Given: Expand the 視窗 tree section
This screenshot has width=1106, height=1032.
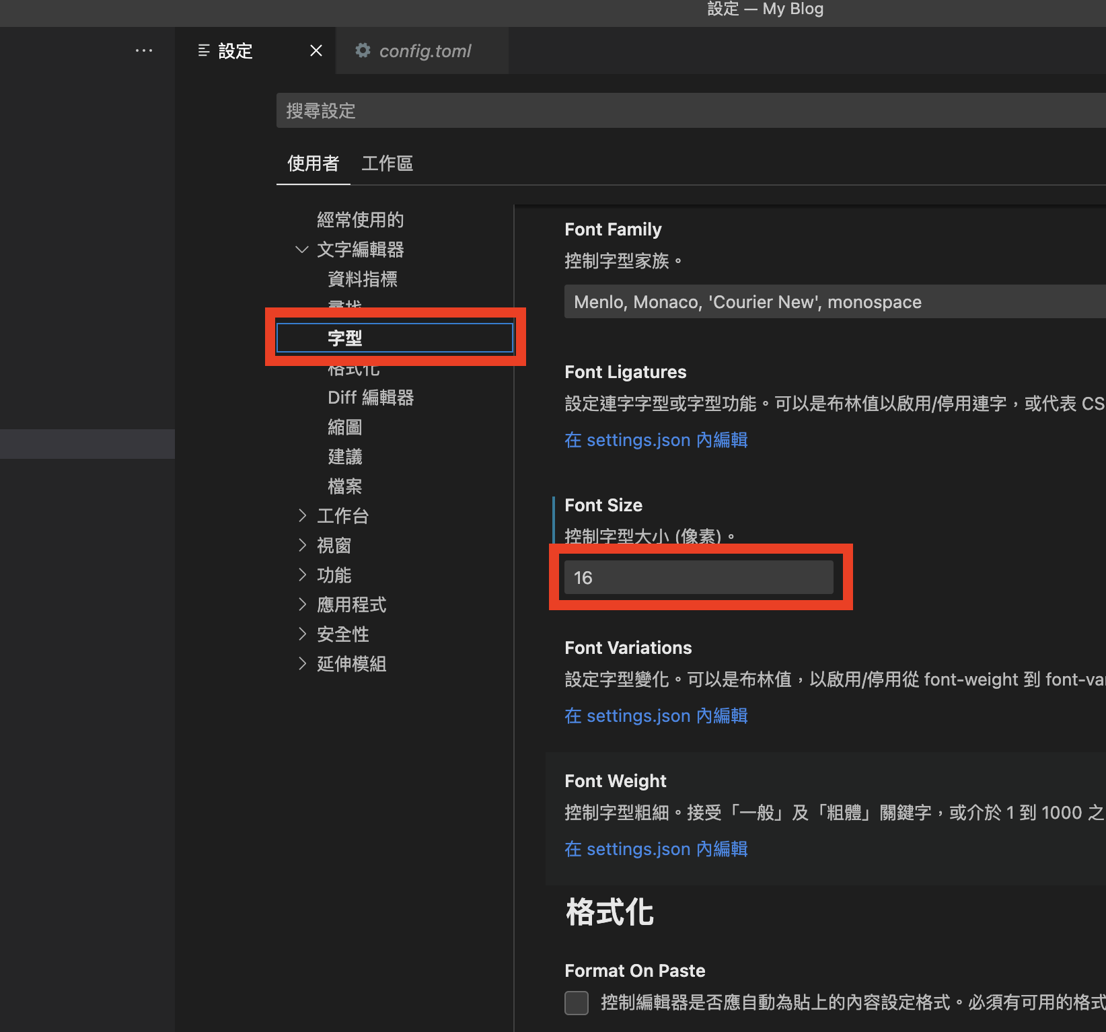Looking at the screenshot, I should tap(302, 546).
